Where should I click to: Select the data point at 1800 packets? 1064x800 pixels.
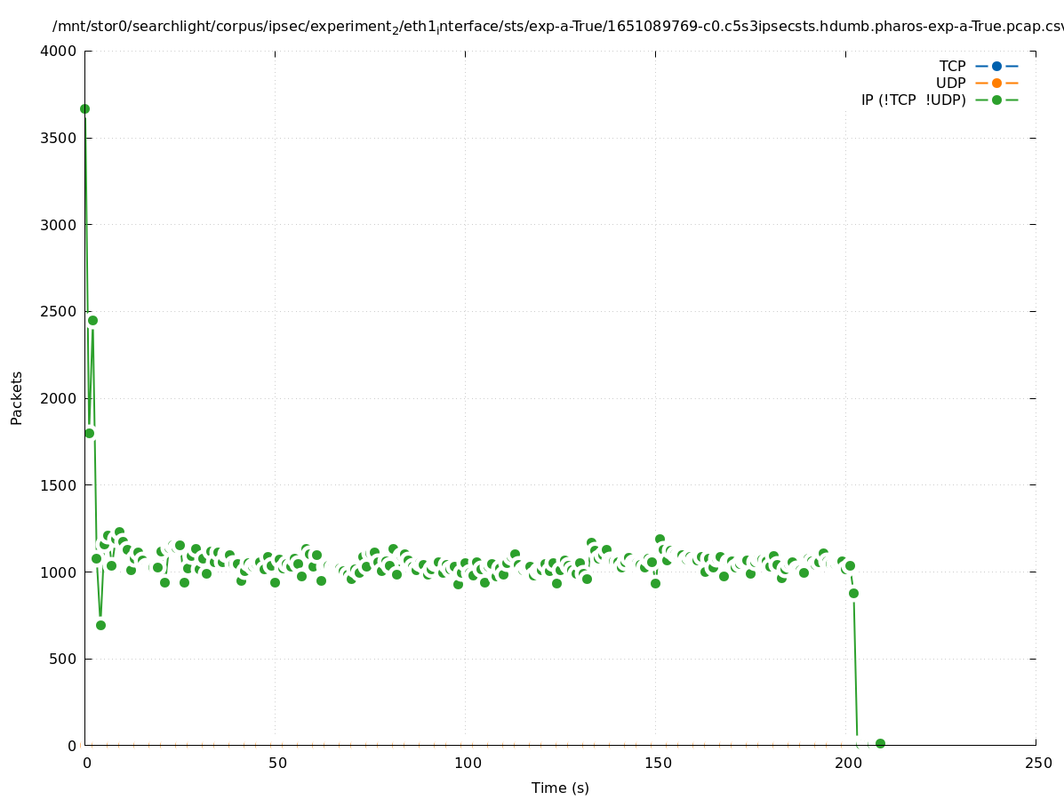click(89, 433)
